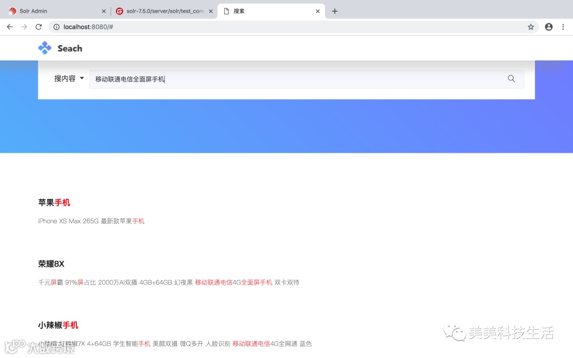
Task: Open the 苹果手机 result title
Action: coord(54,203)
